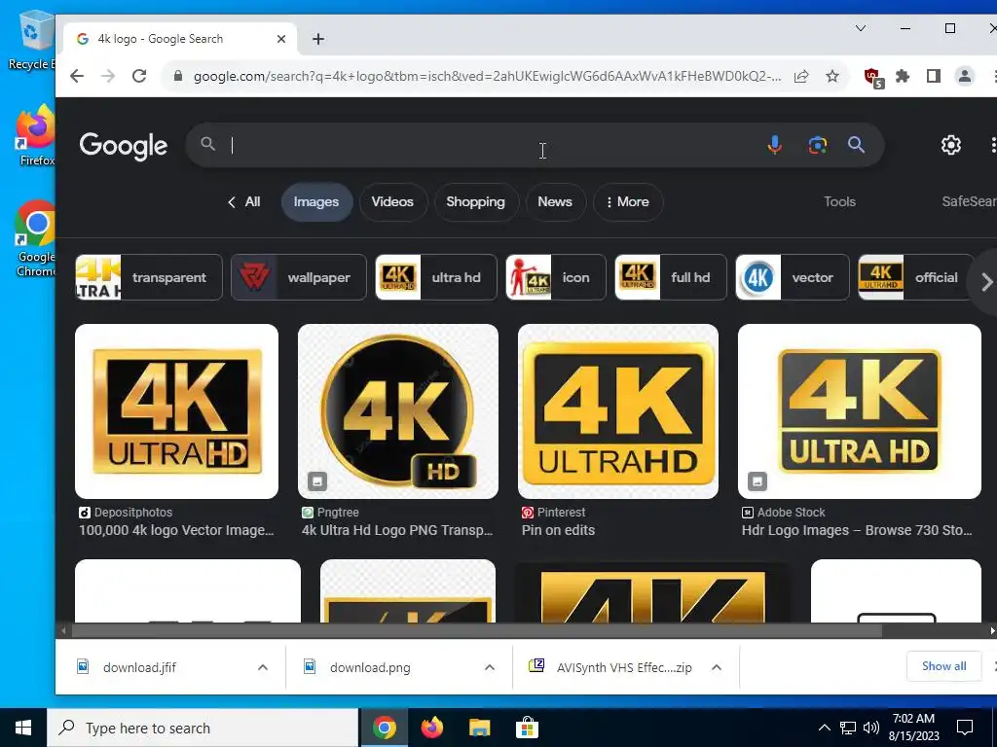Click the share page icon

pos(801,76)
